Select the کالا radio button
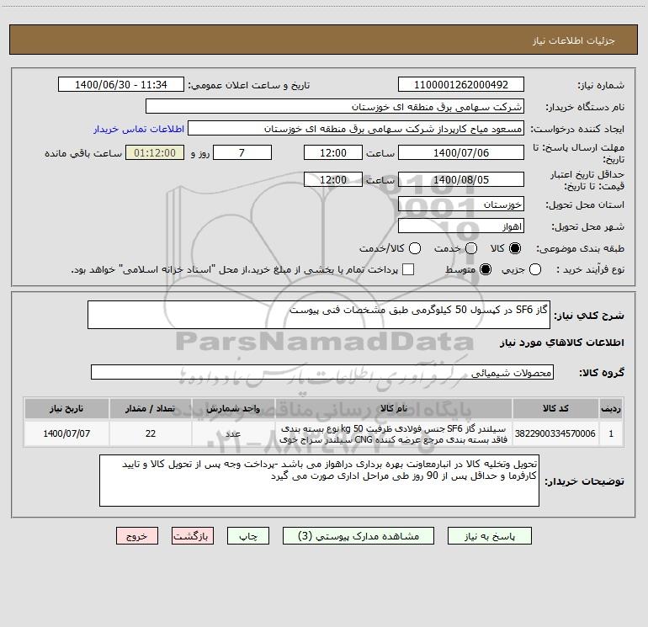The height and width of the screenshot is (627, 648). point(515,248)
